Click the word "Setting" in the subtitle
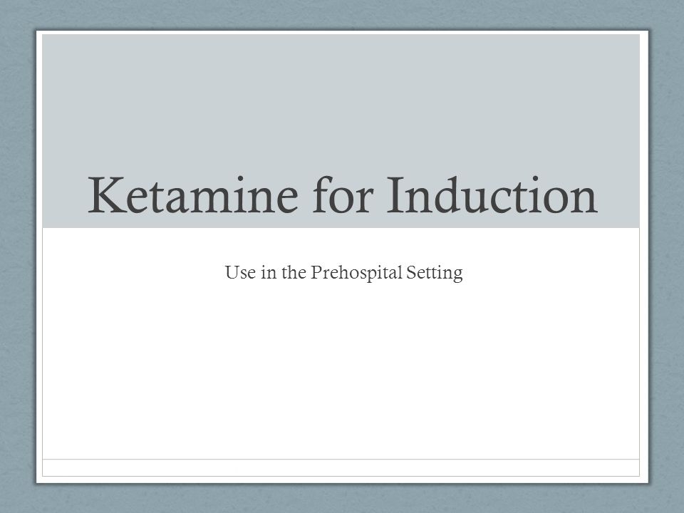 point(435,273)
